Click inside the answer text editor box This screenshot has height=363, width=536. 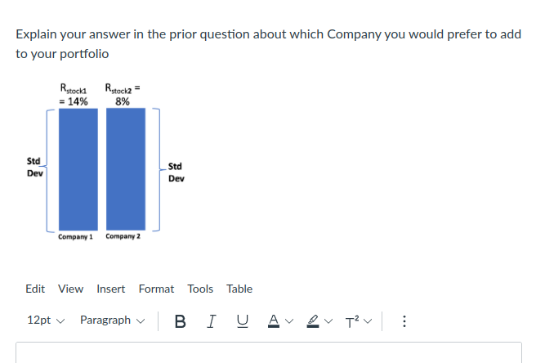tap(268, 353)
